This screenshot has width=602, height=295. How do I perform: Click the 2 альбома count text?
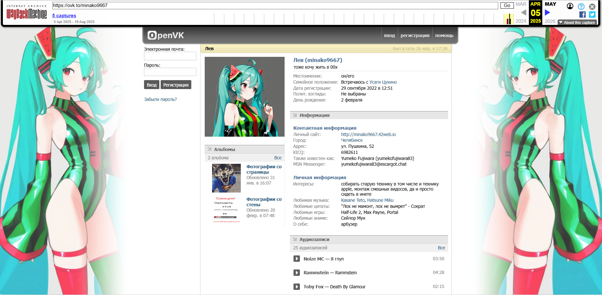tap(218, 158)
